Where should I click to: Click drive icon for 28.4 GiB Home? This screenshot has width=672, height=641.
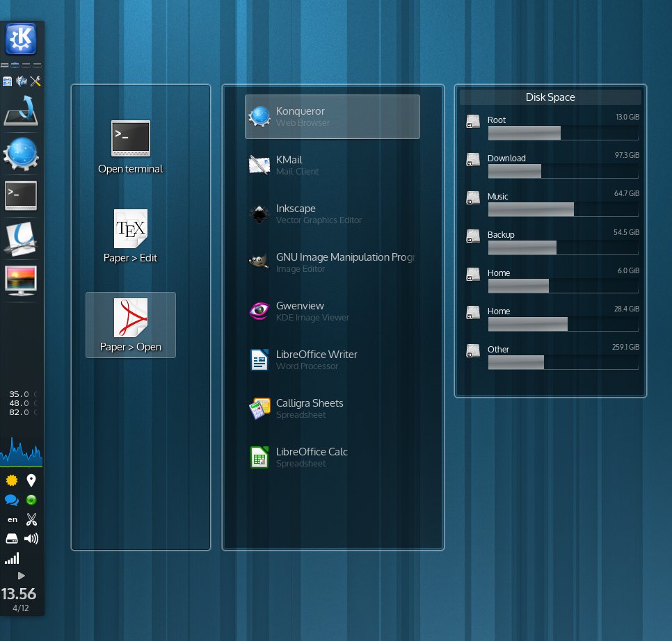(473, 313)
